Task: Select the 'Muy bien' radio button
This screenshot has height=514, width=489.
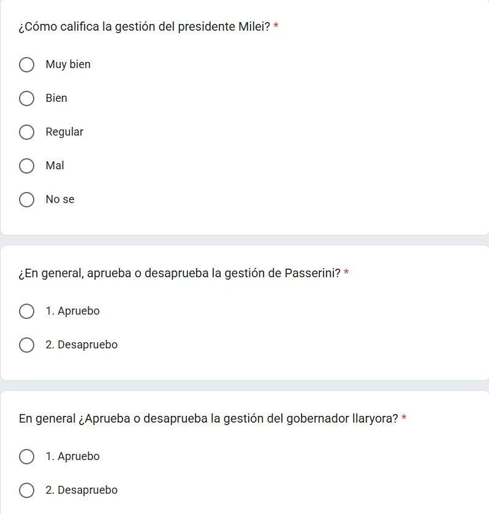Action: tap(26, 64)
